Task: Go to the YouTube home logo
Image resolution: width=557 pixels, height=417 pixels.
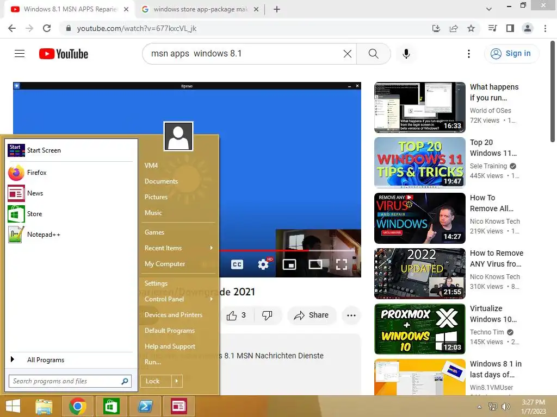Action: [x=64, y=54]
